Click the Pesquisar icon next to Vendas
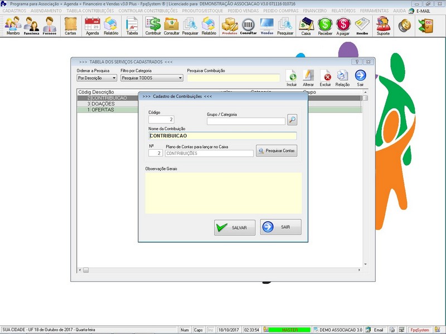Image resolution: width=446 pixels, height=334 pixels. pyautogui.click(x=285, y=26)
